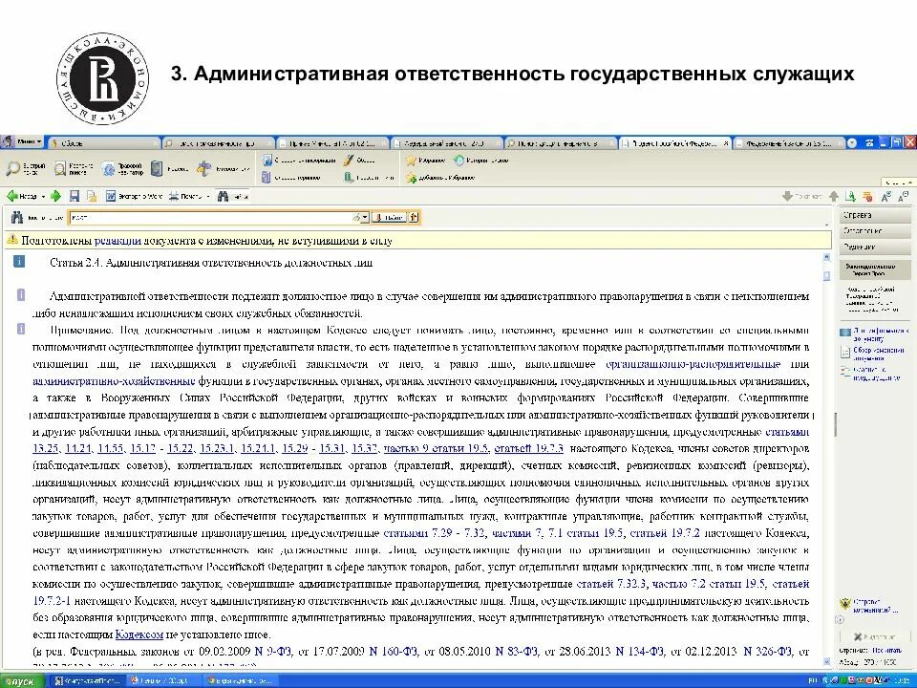Increase font size with the A plus icon
917x688 pixels.
click(886, 197)
